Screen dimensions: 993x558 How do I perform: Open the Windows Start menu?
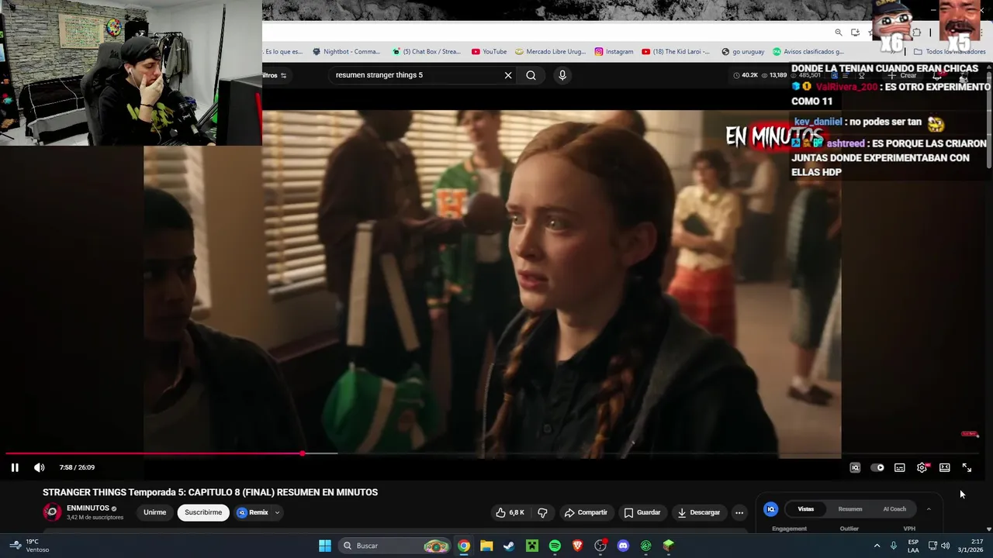(325, 546)
